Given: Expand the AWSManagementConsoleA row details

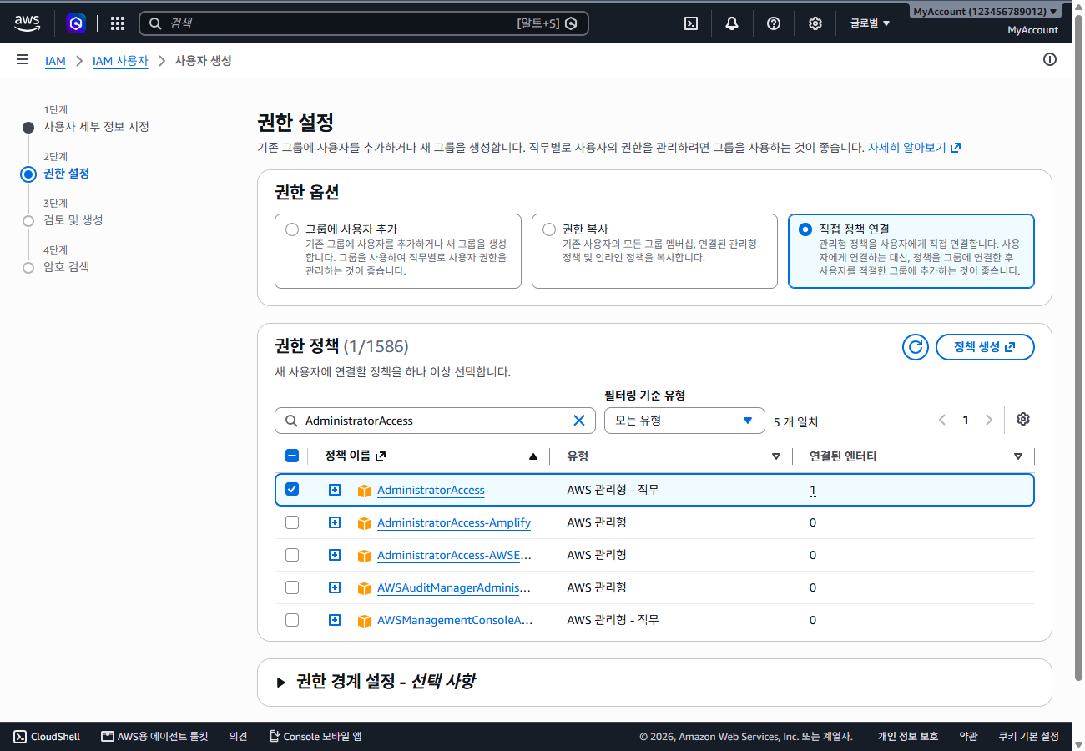Looking at the screenshot, I should (335, 620).
